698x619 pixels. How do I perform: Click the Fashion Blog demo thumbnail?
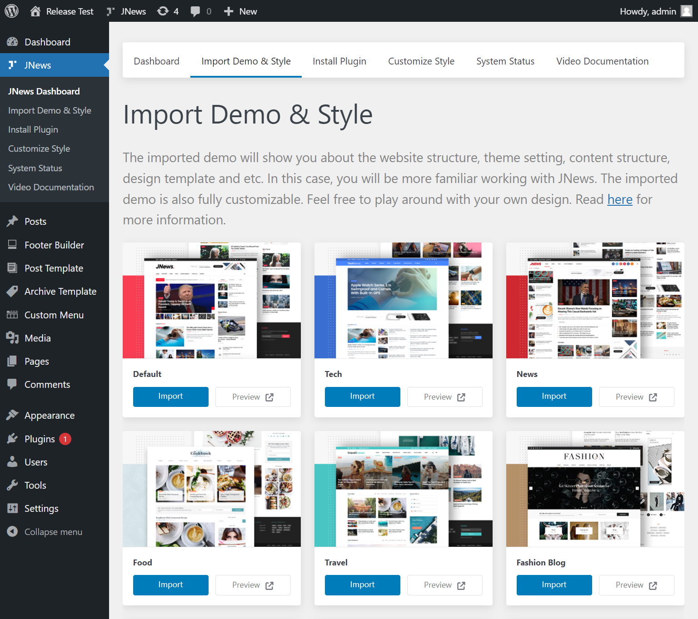(595, 489)
